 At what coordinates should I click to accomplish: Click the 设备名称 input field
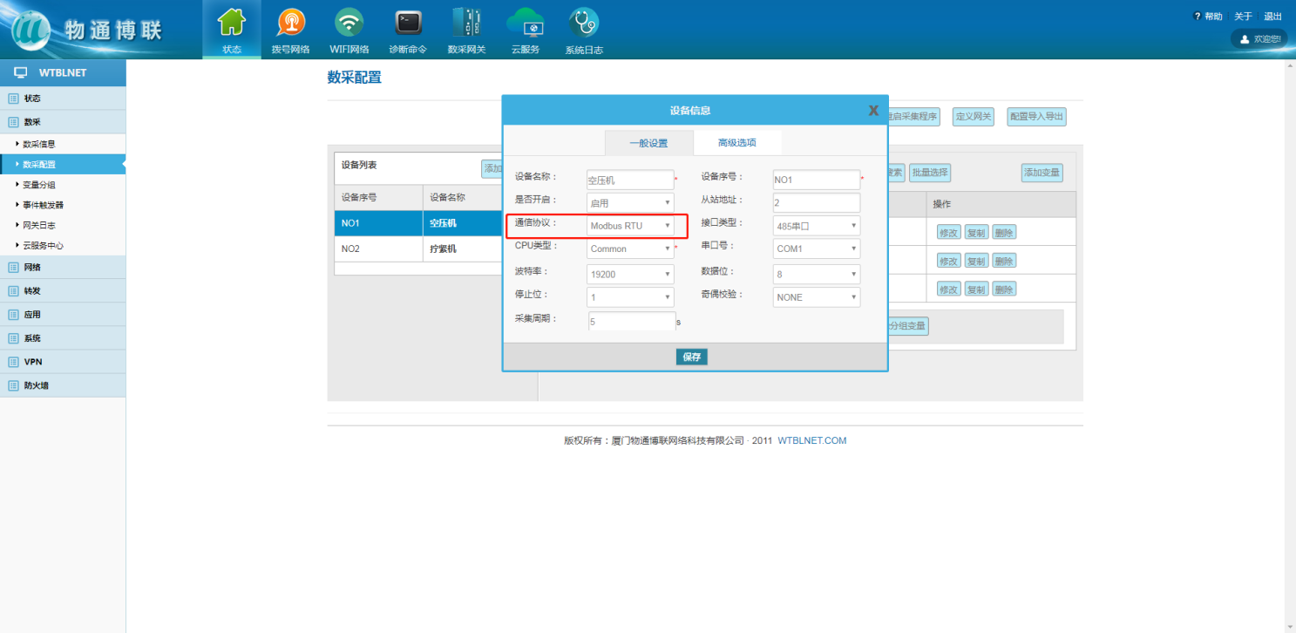pos(630,180)
